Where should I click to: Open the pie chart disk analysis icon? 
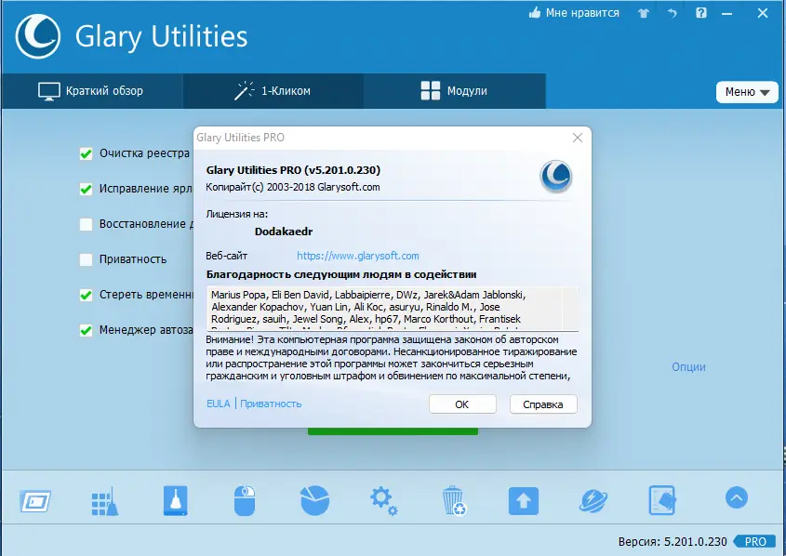[x=313, y=499]
